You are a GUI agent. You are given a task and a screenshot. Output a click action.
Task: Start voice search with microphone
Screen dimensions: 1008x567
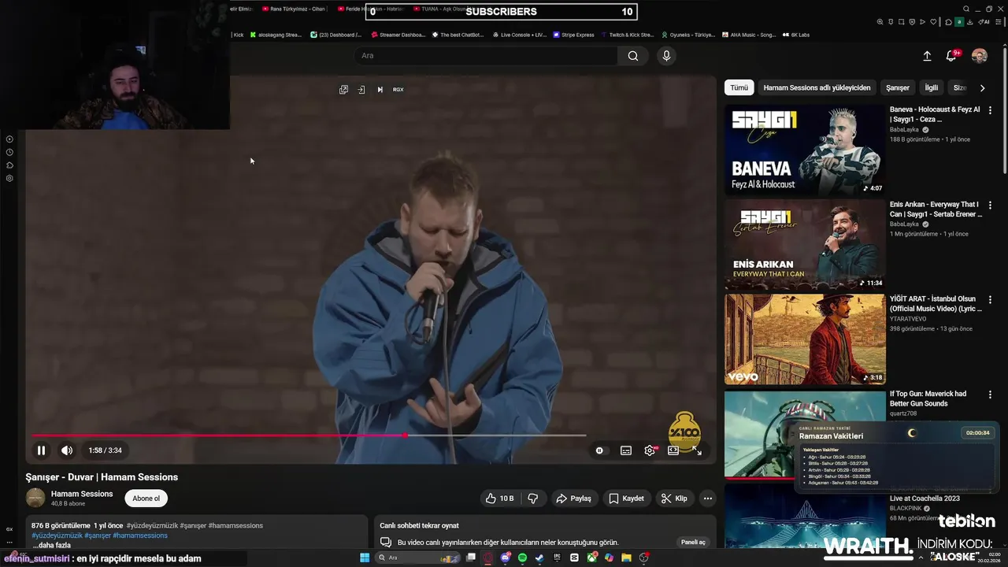[x=666, y=56]
